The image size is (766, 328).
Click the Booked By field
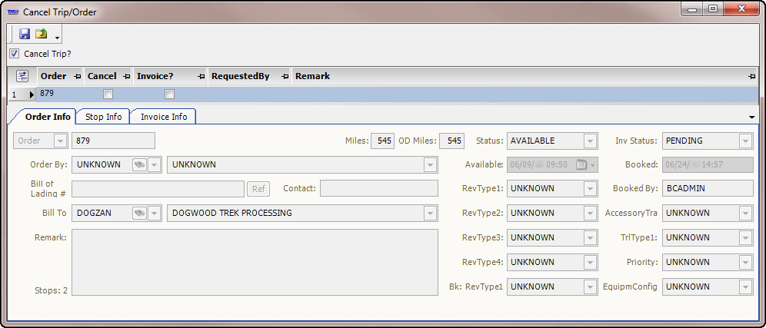click(708, 188)
